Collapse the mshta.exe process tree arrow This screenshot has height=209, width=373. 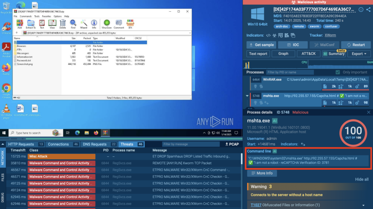(248, 96)
